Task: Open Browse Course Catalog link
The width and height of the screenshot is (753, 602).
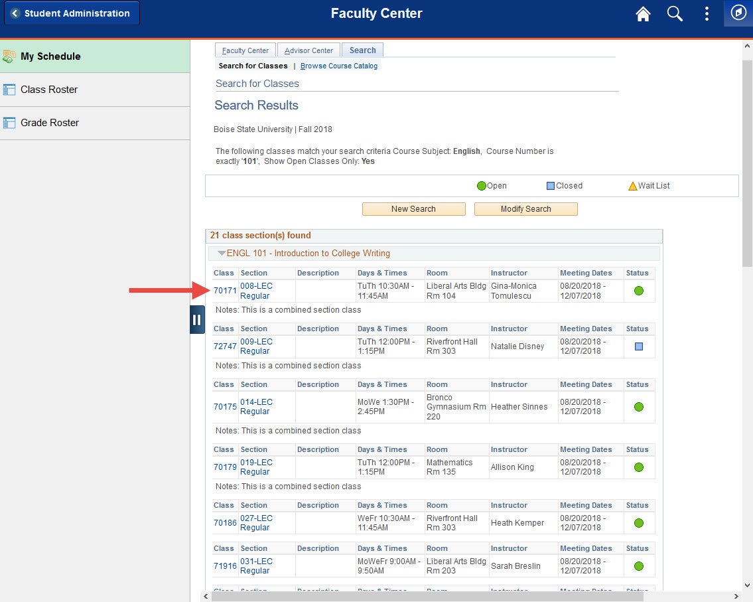Action: (x=339, y=66)
